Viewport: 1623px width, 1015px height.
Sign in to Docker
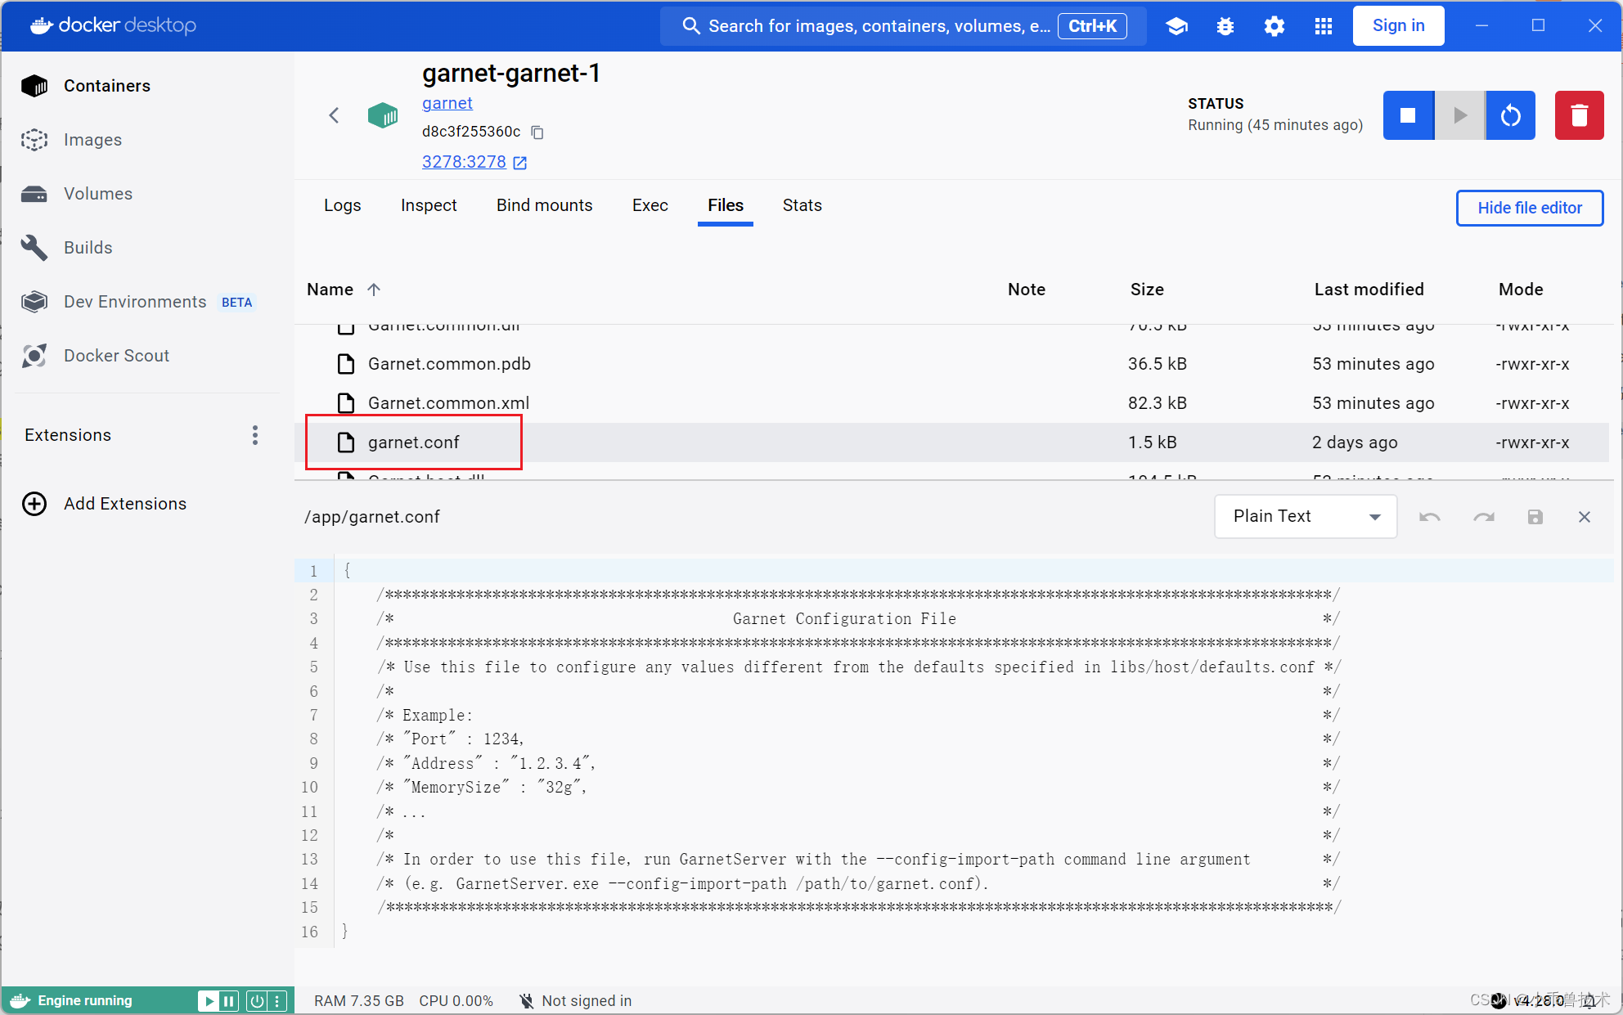pos(1398,25)
